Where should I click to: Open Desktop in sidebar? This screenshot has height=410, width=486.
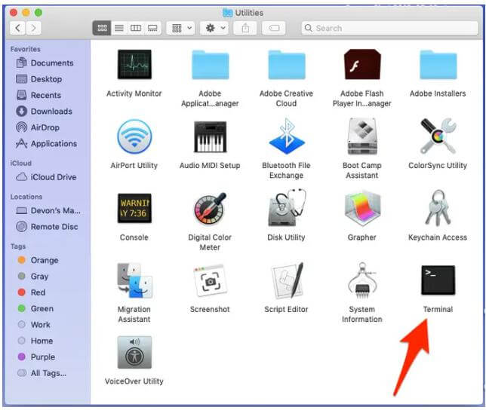[x=39, y=79]
